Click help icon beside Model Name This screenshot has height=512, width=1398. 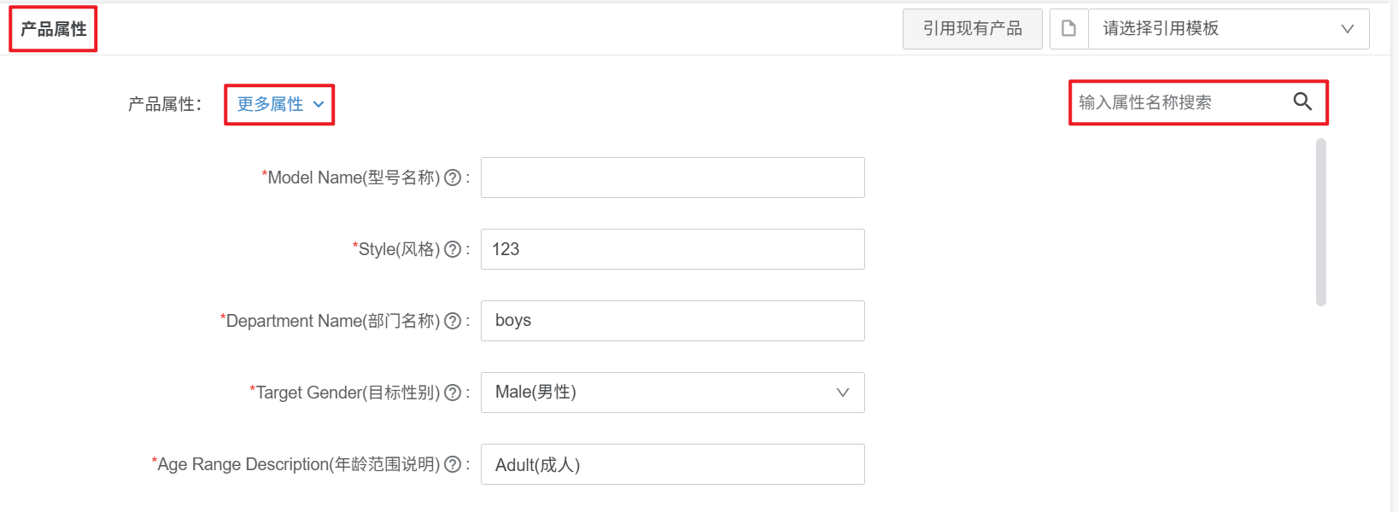tap(453, 177)
